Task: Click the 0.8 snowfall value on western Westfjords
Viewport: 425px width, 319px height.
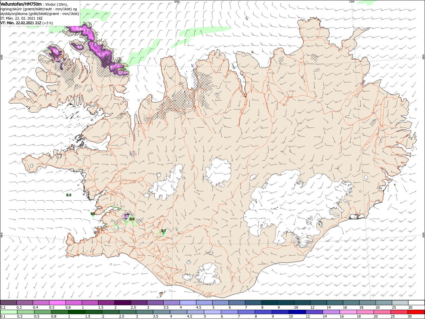Action: (x=56, y=52)
